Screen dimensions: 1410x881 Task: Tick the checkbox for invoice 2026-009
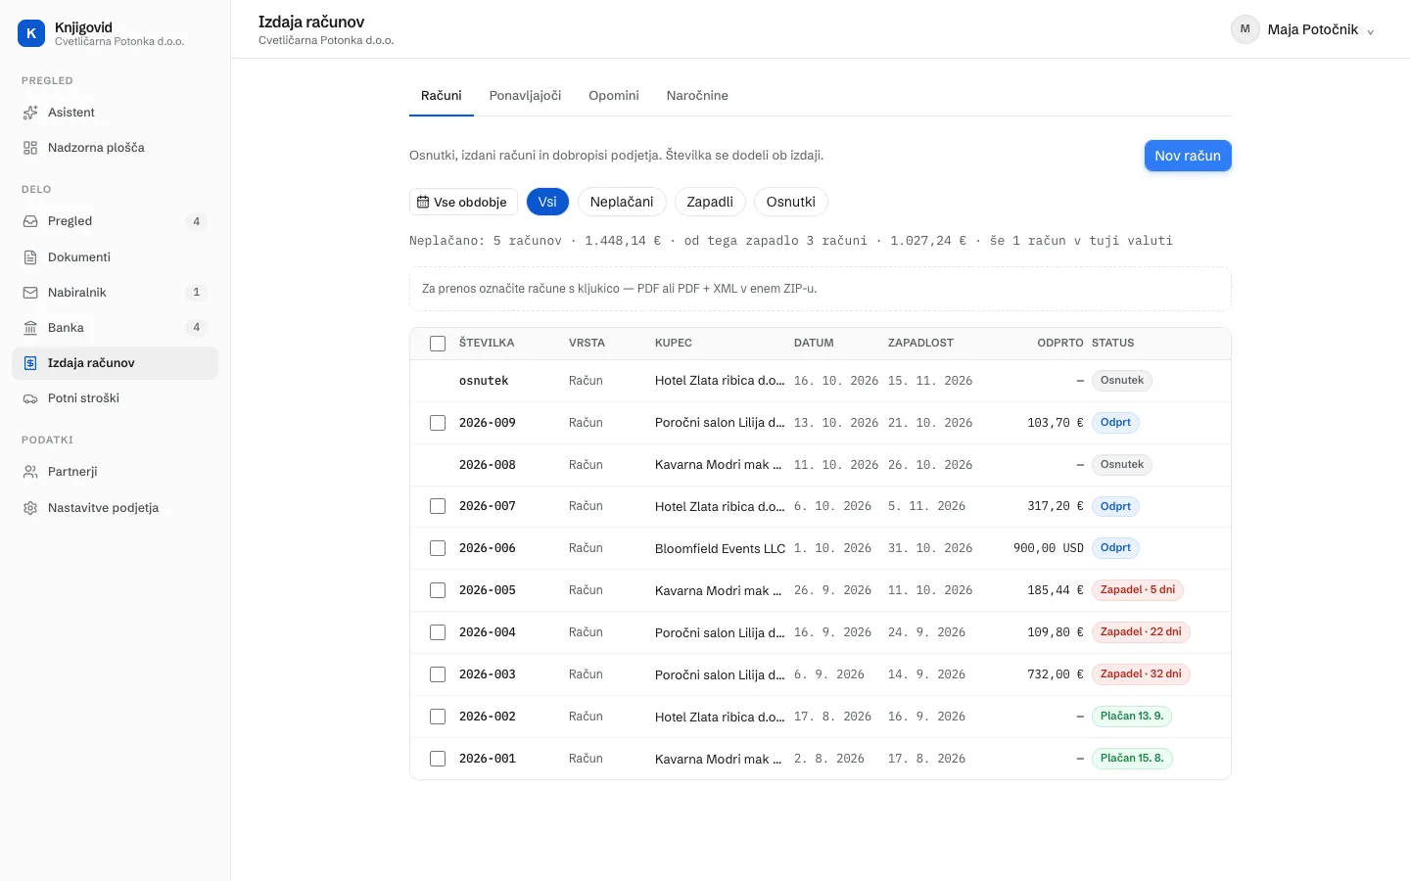438,423
